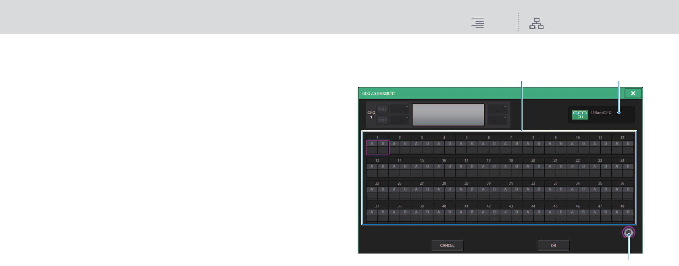Screen dimensions: 679x266
Task: Pick slot A of rack 5
Action: 461,147
